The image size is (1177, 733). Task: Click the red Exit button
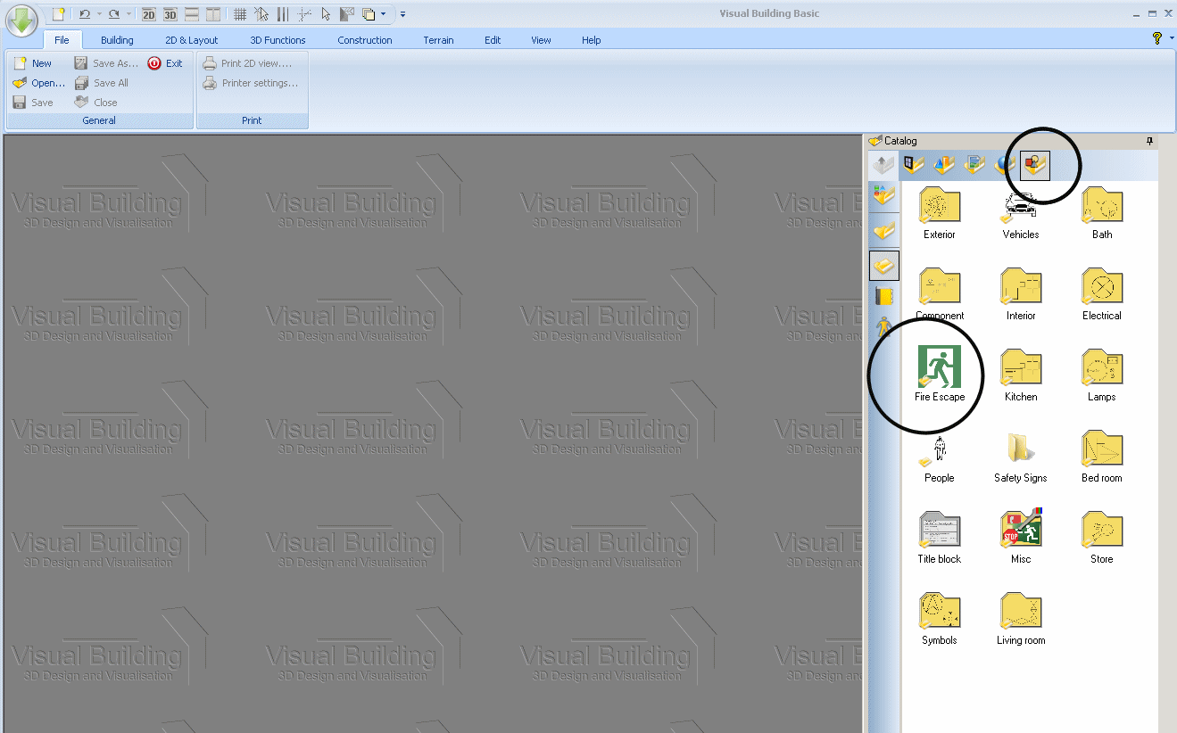pyautogui.click(x=165, y=63)
